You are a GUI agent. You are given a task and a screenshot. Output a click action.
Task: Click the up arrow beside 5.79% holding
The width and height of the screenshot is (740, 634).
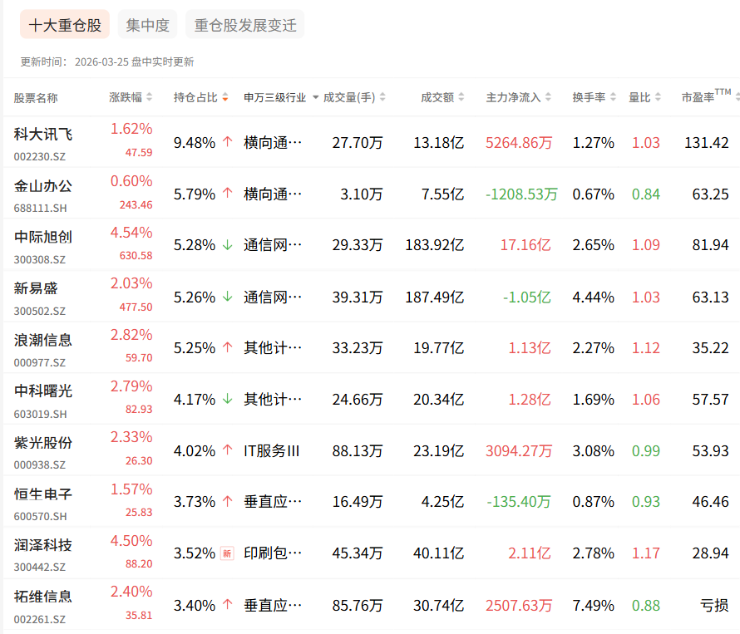point(228,193)
